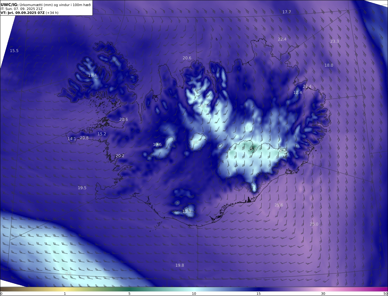Click the 14.1 value label
The image size is (388, 296).
click(72, 139)
